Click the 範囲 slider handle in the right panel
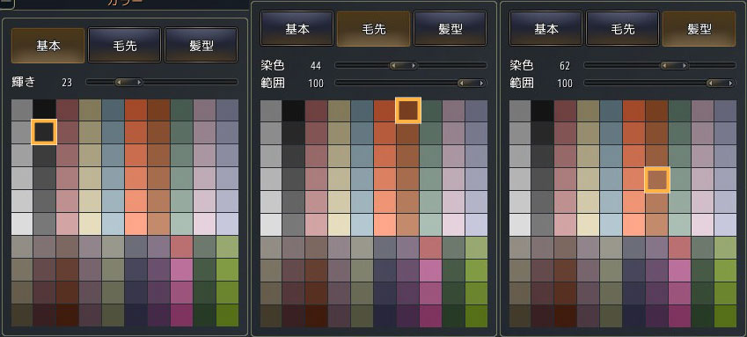The width and height of the screenshot is (747, 337). [721, 84]
